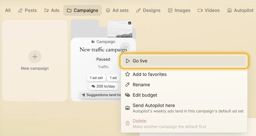The image size is (256, 136).
Task: Click the megaphone icon above campaign title
Action: click(93, 42)
